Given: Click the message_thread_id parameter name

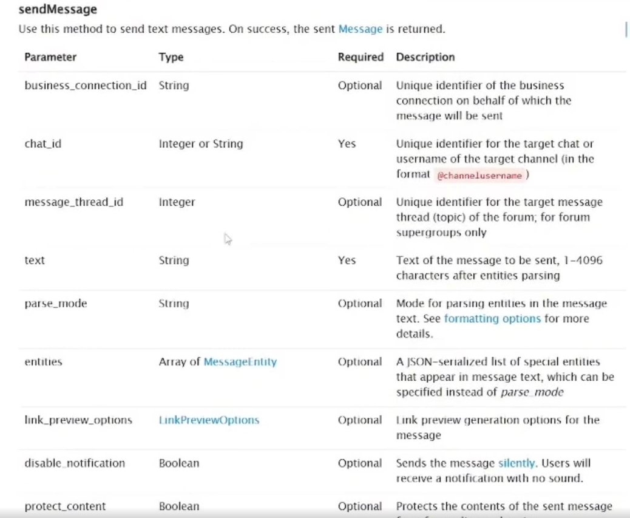Looking at the screenshot, I should click(73, 202).
